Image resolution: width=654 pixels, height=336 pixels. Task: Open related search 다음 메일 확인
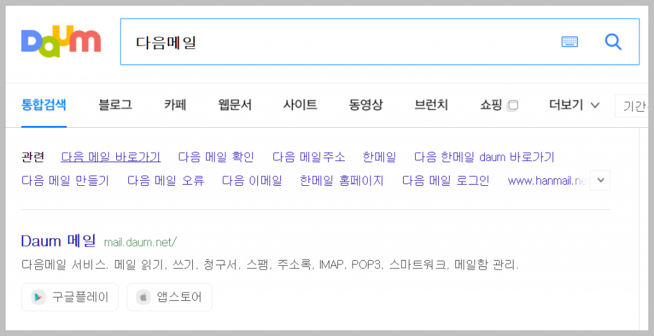216,157
